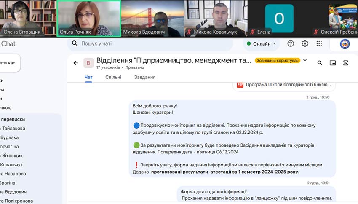
Task: Click the new chat button
Action: [x=9, y=63]
